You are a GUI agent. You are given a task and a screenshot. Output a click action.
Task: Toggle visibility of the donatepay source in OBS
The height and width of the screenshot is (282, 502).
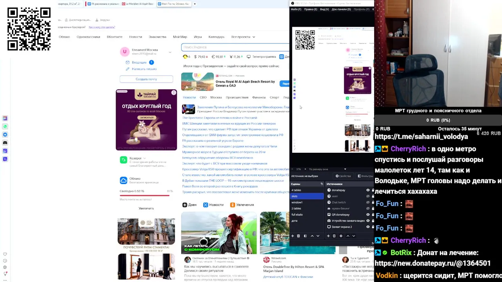coord(368,190)
